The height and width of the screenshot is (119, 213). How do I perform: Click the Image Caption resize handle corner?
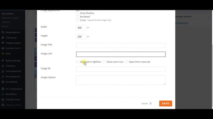164,84
